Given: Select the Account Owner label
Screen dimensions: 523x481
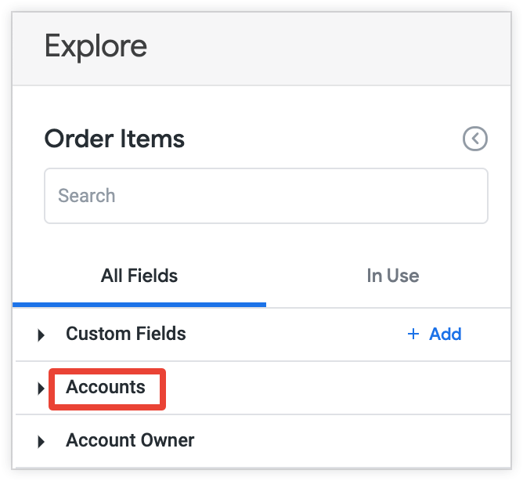Looking at the screenshot, I should coord(130,440).
